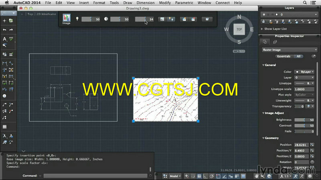Click the Previous Layer icon
The image size is (321, 180).
[277, 22]
